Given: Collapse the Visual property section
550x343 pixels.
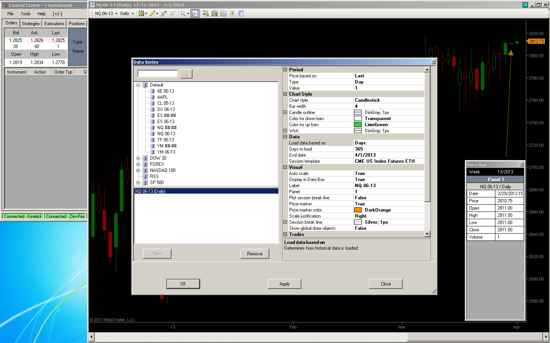Looking at the screenshot, I should (285, 167).
